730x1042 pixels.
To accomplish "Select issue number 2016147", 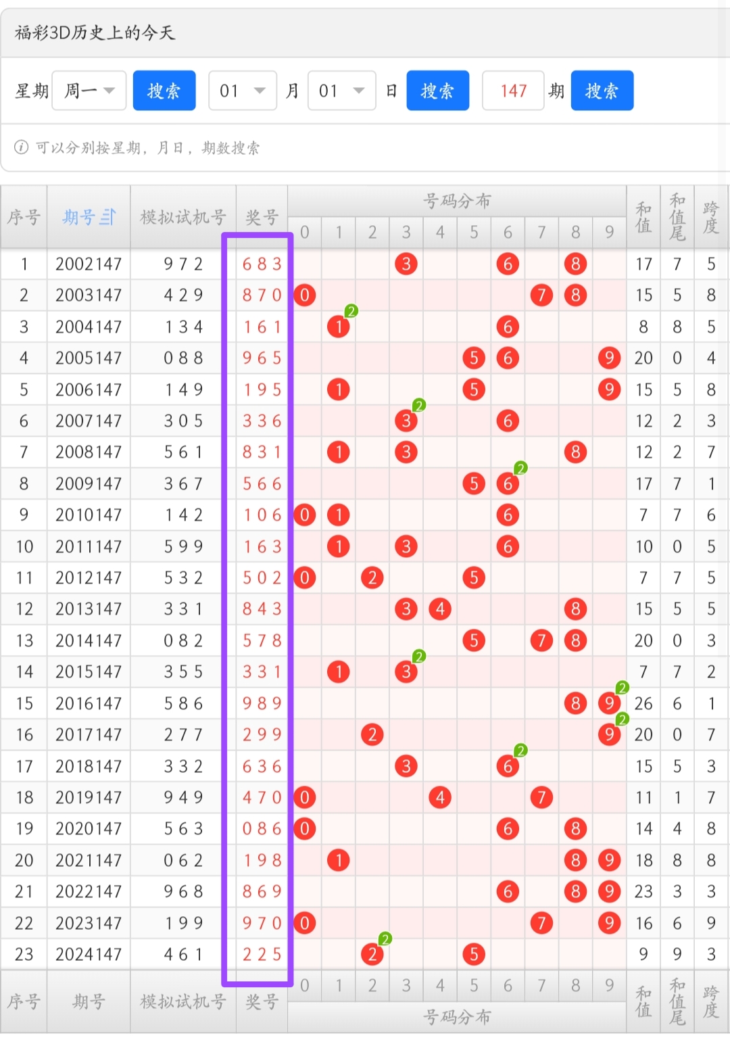I will (x=89, y=703).
